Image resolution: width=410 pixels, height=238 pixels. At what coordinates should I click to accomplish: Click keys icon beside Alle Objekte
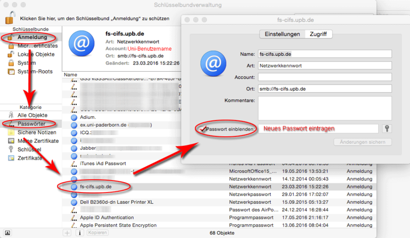coord(11,115)
